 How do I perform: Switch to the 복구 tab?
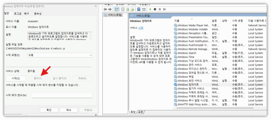pos(26,14)
